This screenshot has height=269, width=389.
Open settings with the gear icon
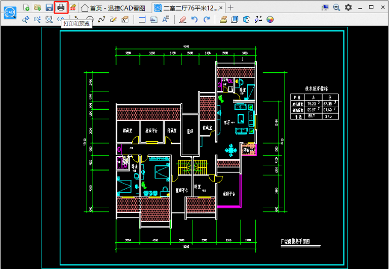pyautogui.click(x=348, y=8)
